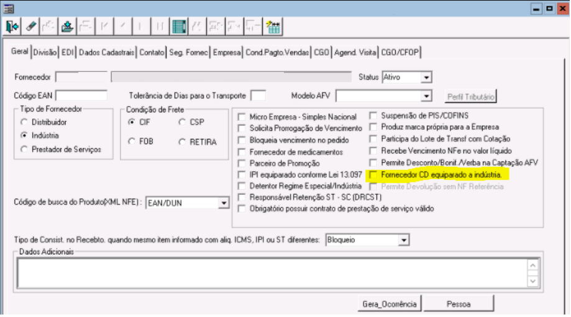This screenshot has height=317, width=571.
Task: Click Dados Adicionais scrollbar down arrow
Action: click(532, 281)
